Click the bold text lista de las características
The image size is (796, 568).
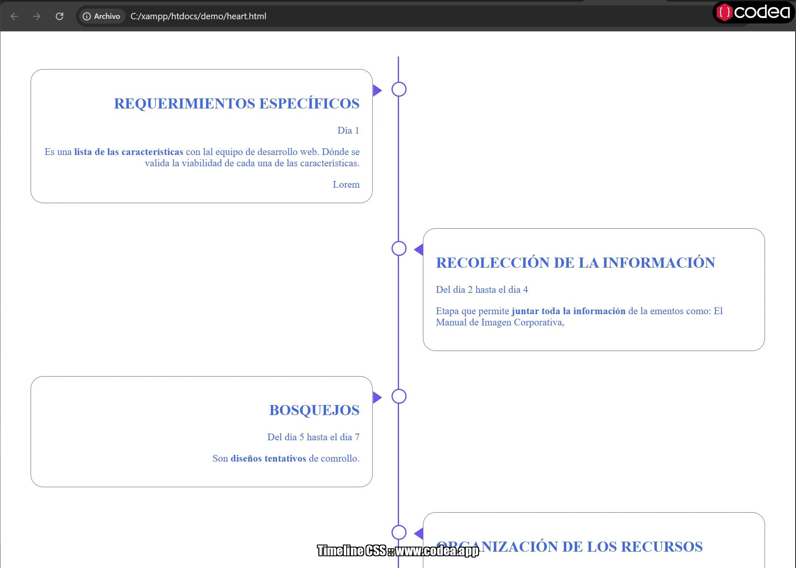click(128, 152)
